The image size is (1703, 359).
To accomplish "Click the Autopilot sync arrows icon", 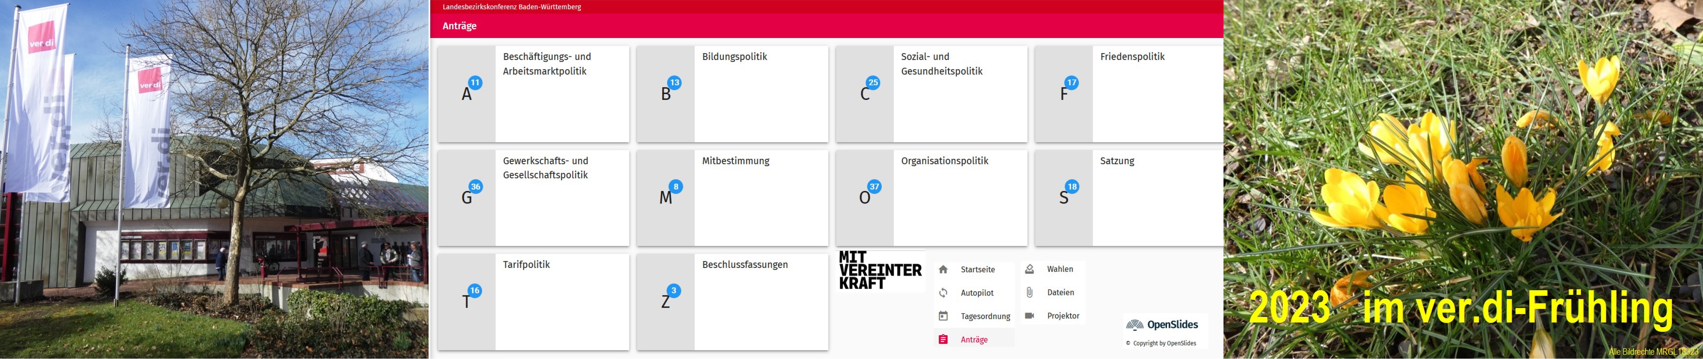I will (943, 293).
